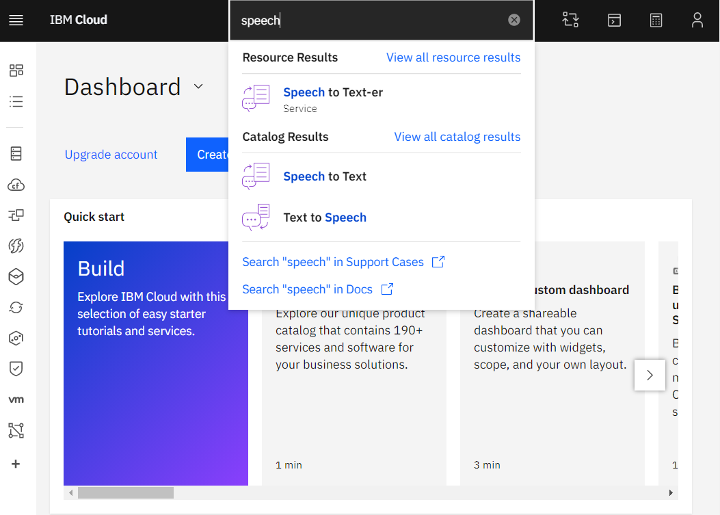Click the Upgrade account link
This screenshot has height=515, width=720.
pos(111,155)
